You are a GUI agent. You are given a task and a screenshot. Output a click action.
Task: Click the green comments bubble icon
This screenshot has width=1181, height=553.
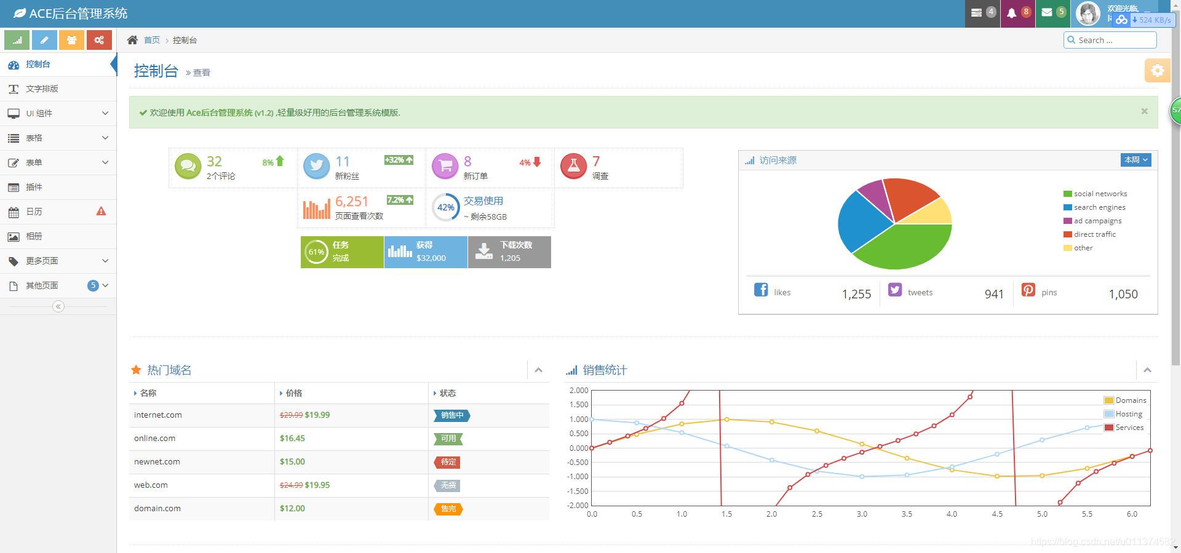[x=188, y=166]
